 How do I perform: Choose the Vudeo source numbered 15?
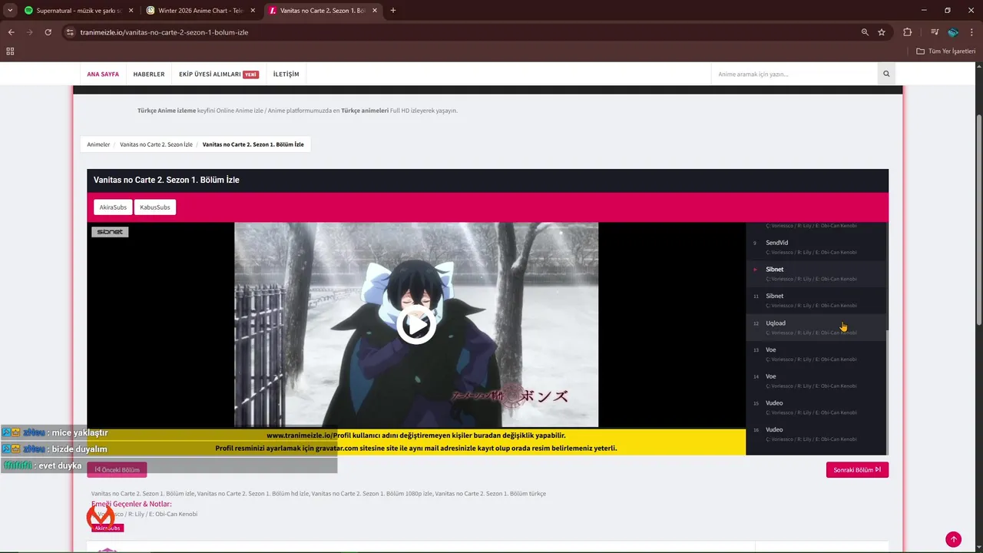click(x=816, y=407)
